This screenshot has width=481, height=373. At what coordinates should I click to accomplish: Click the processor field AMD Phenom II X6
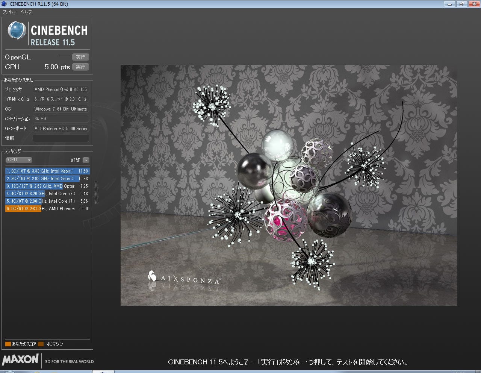coord(61,89)
